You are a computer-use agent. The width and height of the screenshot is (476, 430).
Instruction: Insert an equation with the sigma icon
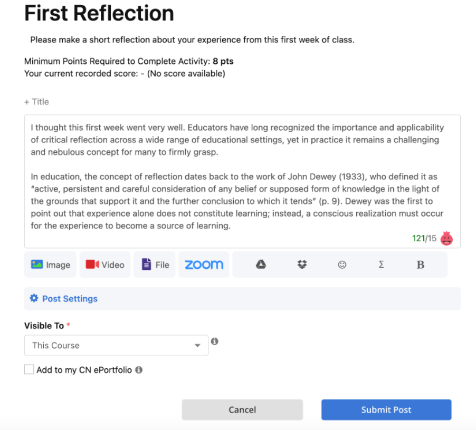coord(382,265)
